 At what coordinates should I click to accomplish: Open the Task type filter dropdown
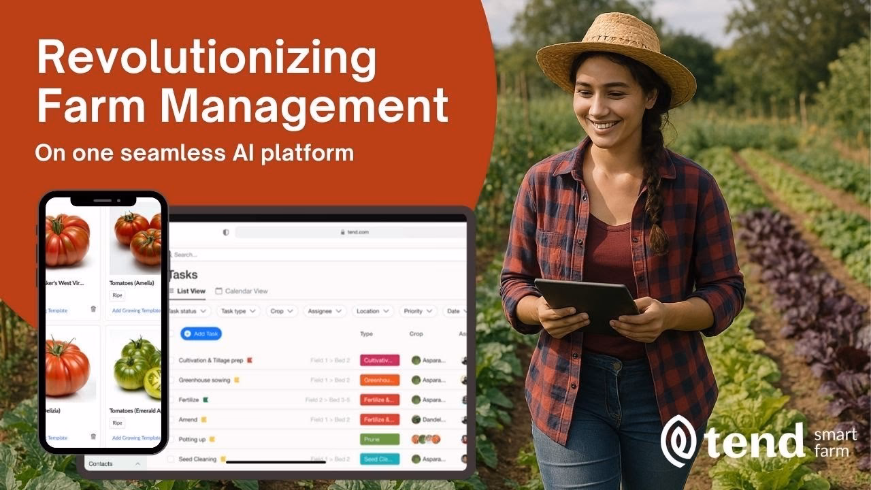(x=238, y=311)
